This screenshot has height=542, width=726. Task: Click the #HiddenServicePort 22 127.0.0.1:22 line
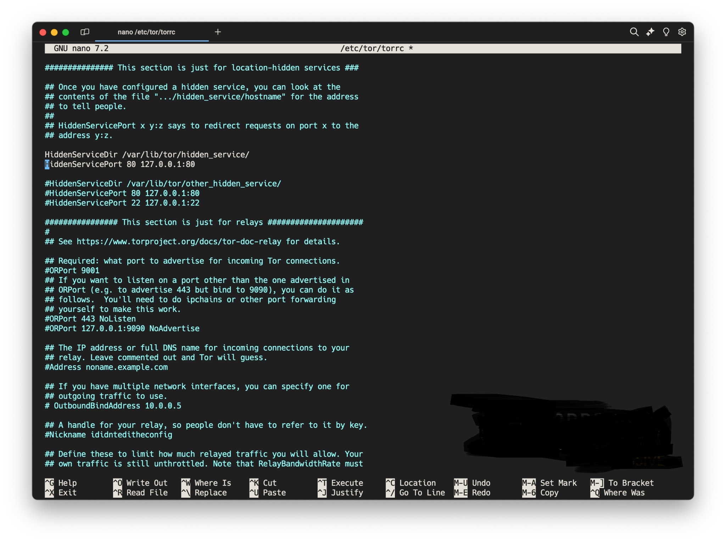pyautogui.click(x=122, y=203)
